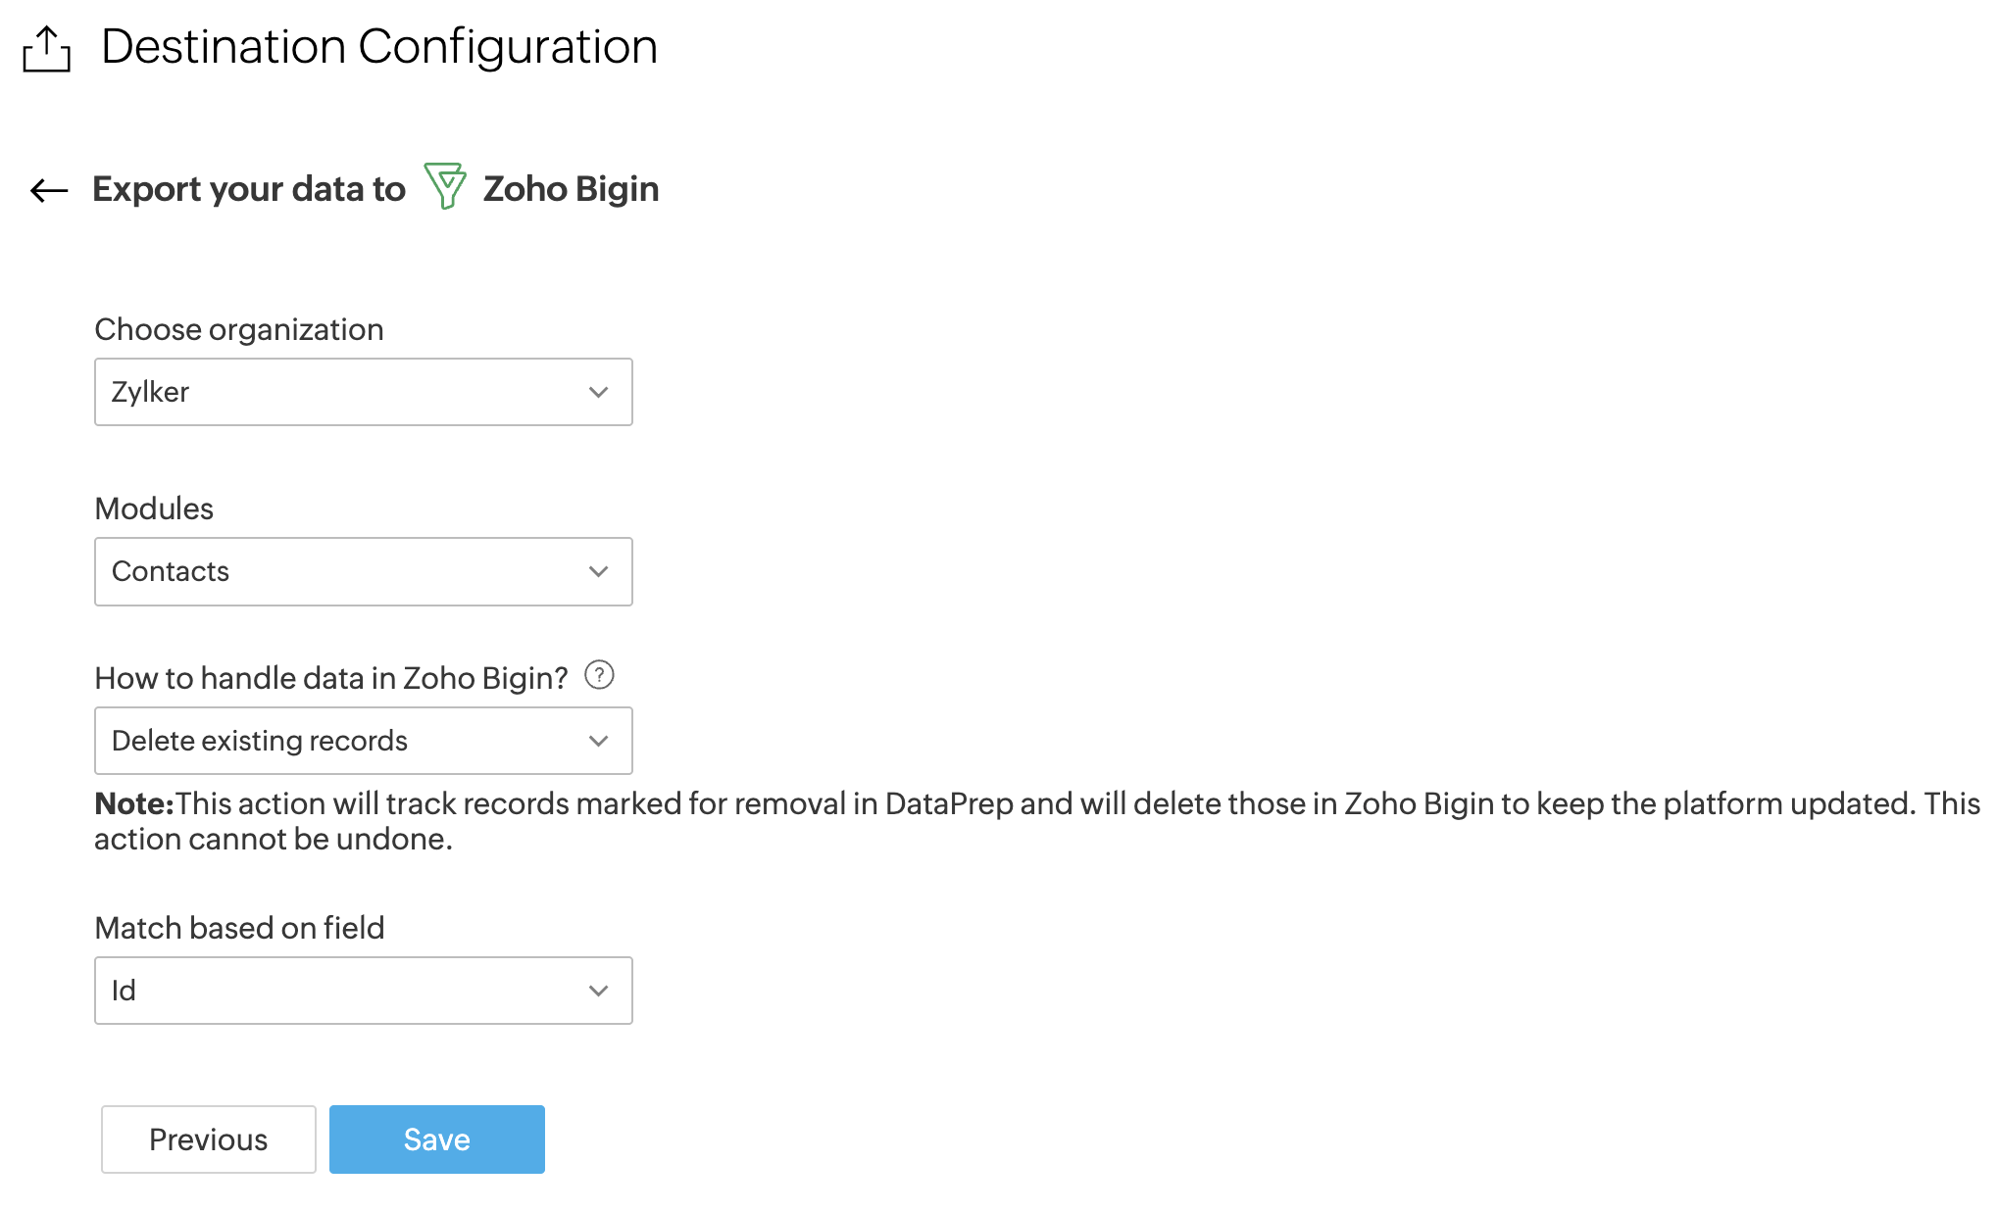
Task: Expand the Modules dropdown showing Contacts
Action: pyautogui.click(x=343, y=571)
